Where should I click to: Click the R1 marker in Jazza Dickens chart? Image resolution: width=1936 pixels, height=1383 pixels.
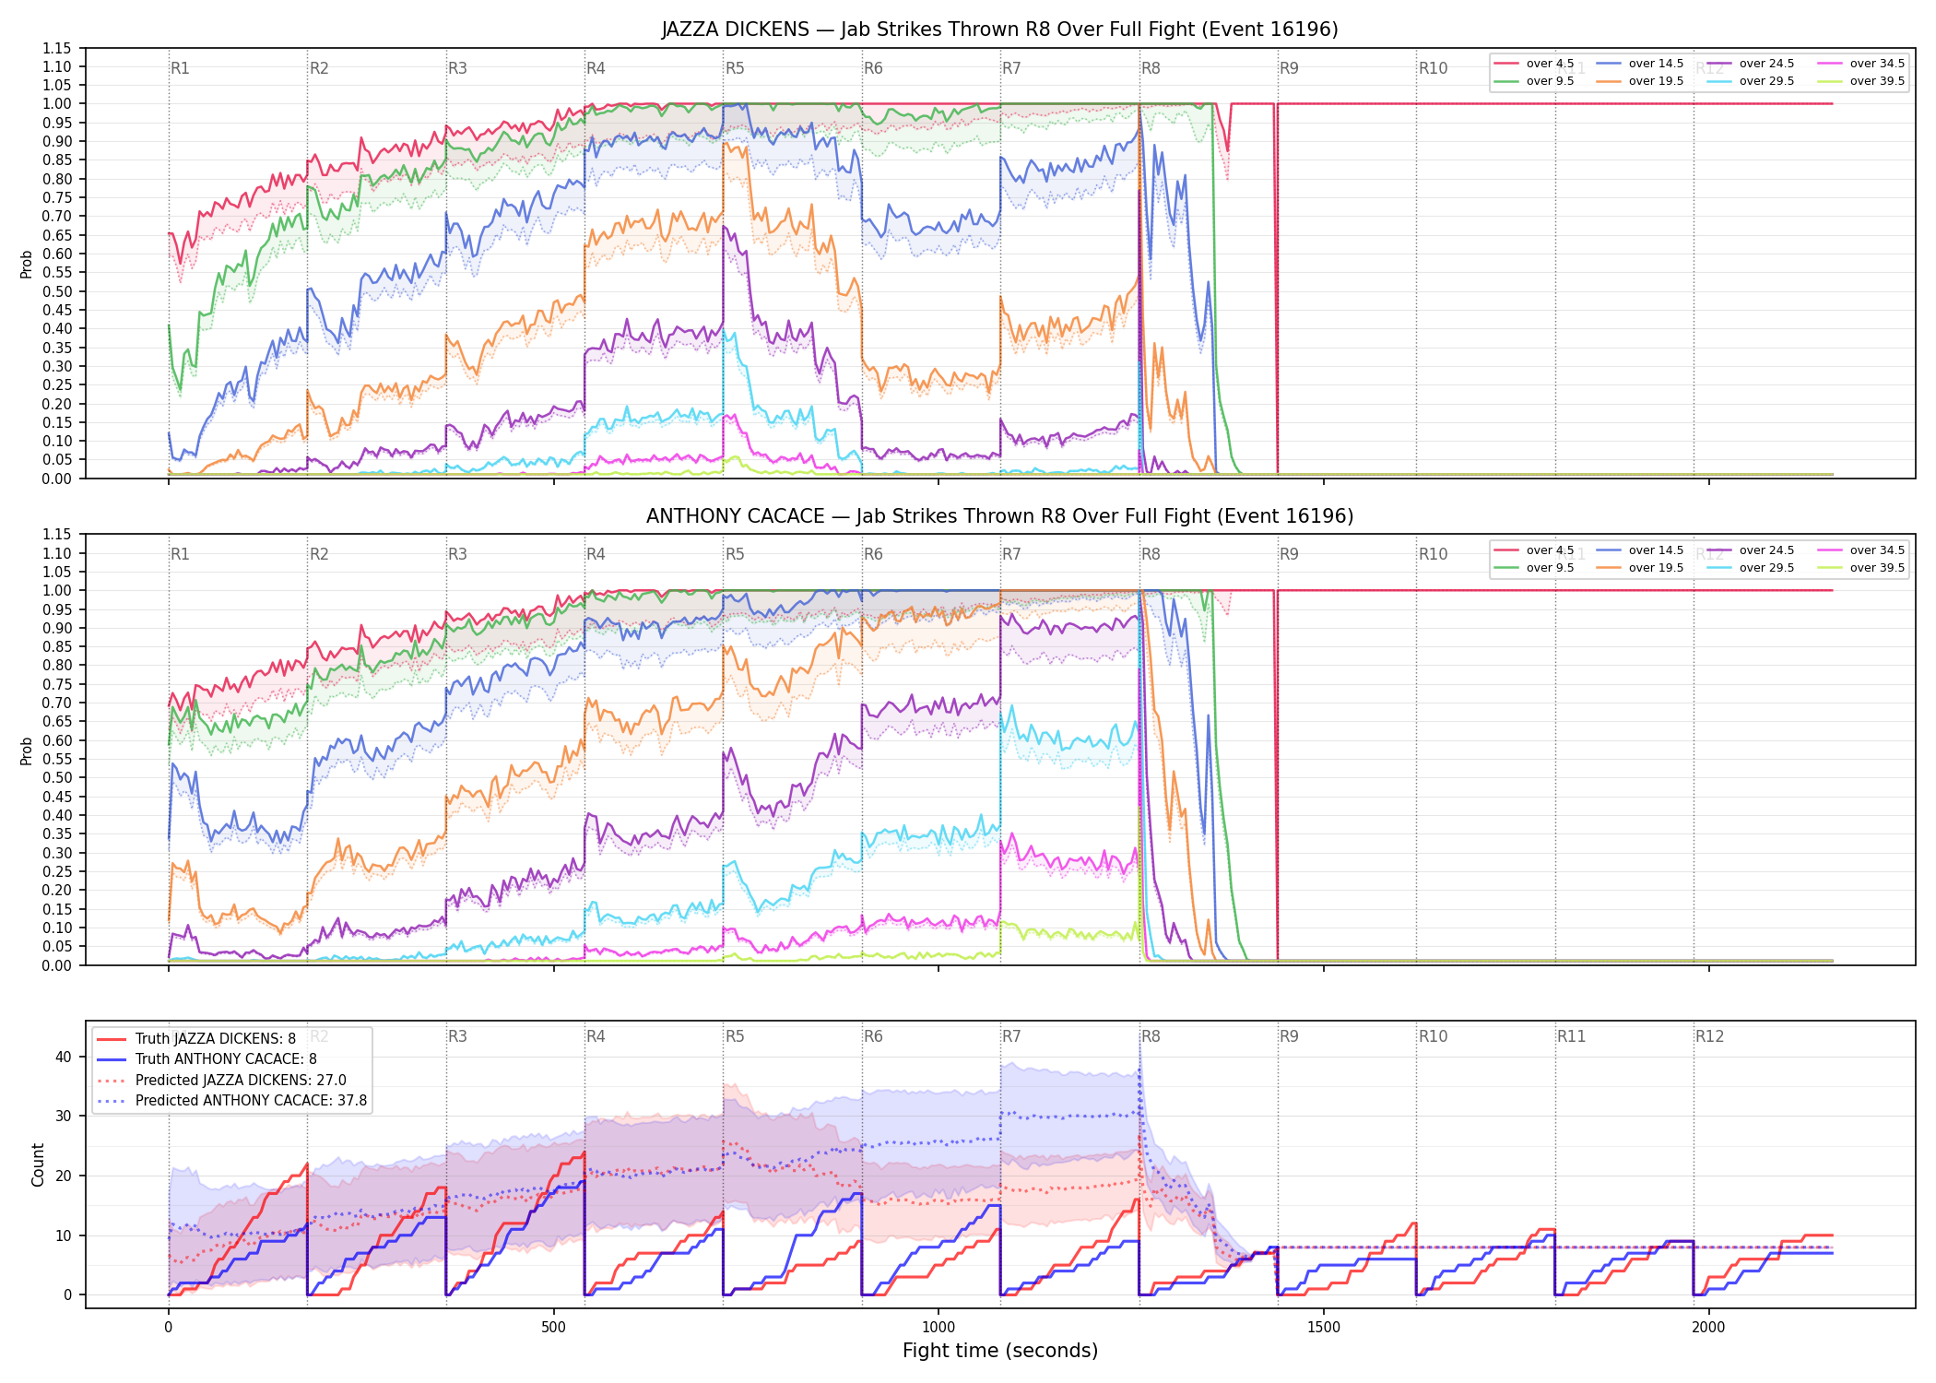180,68
